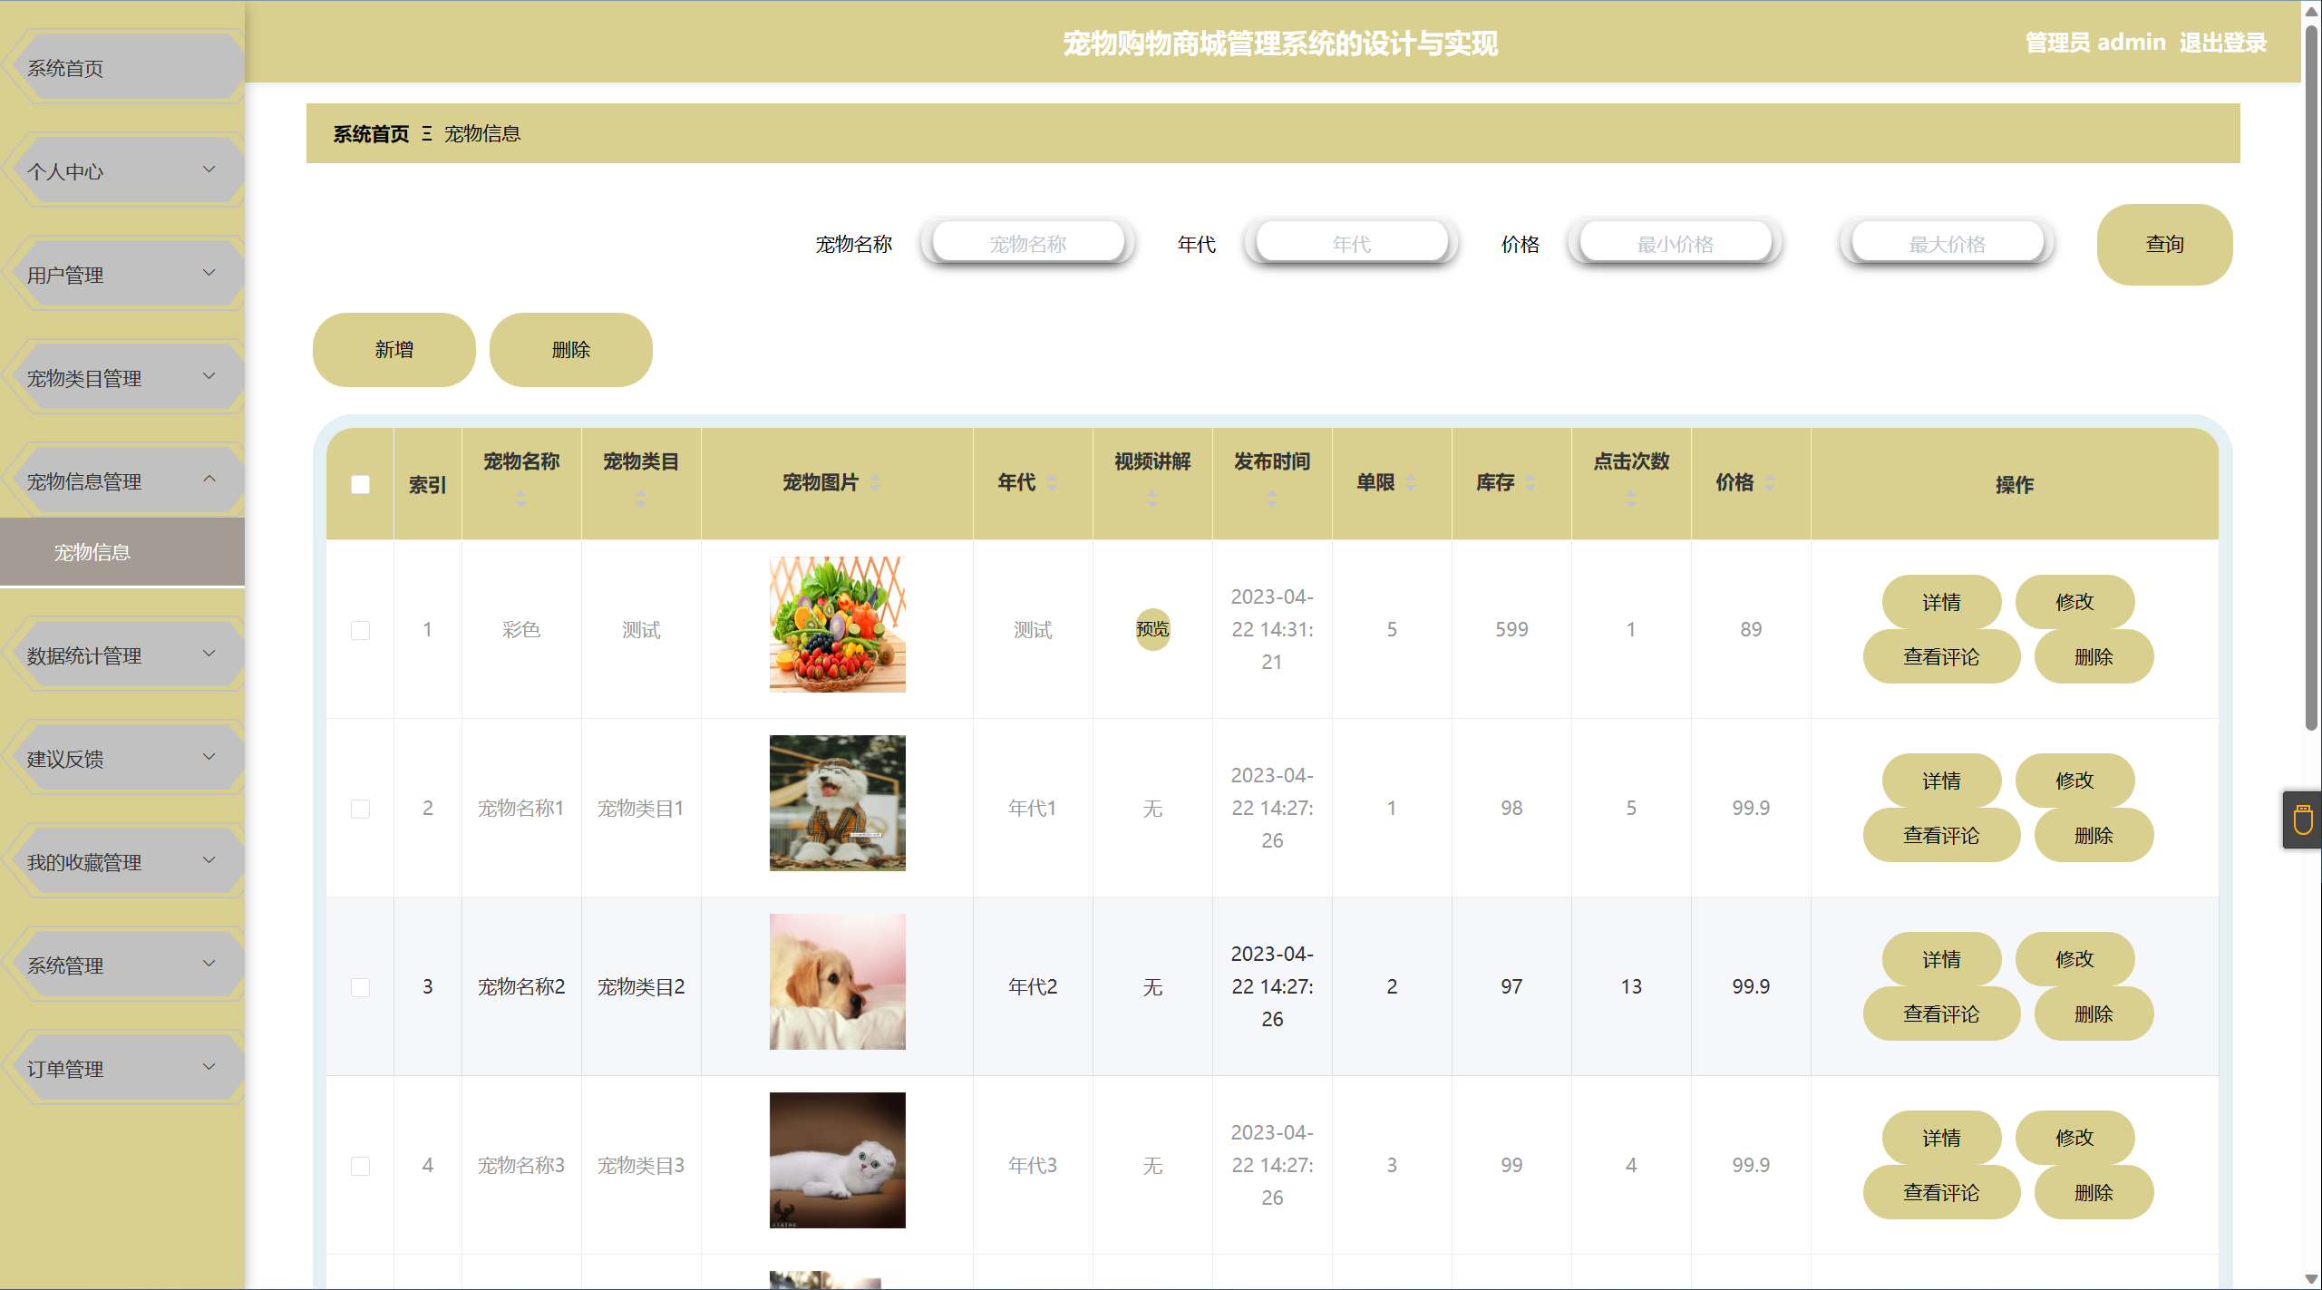
Task: Tick the select-all checkbox in table header
Action: click(x=360, y=485)
